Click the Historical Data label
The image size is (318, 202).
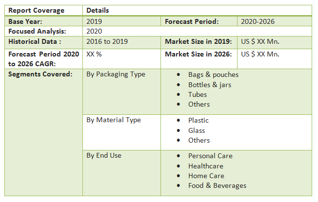(x=35, y=41)
